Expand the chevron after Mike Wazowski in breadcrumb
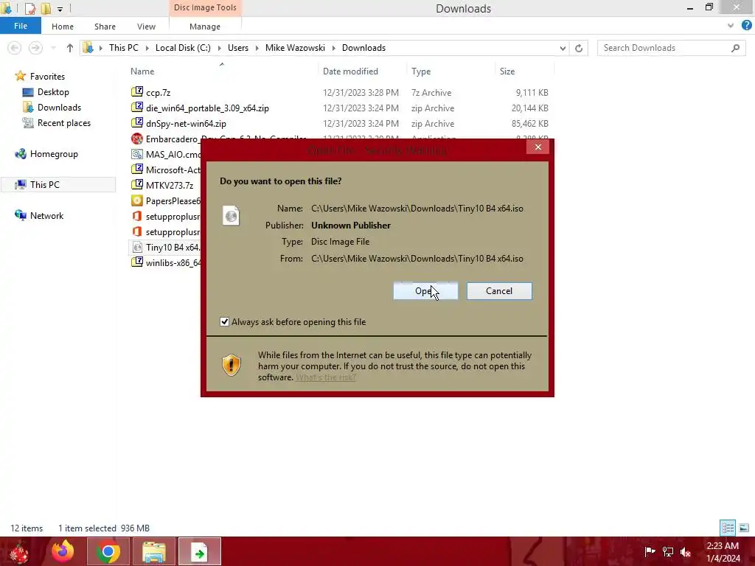 pyautogui.click(x=334, y=48)
